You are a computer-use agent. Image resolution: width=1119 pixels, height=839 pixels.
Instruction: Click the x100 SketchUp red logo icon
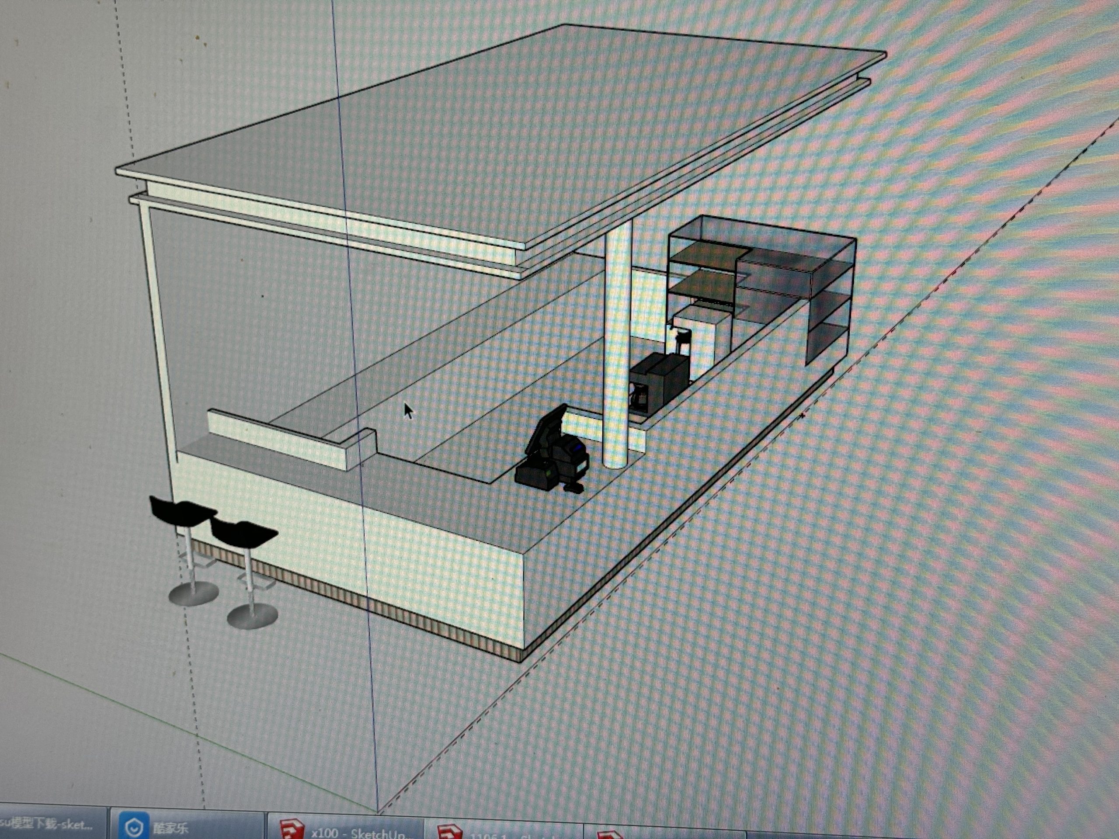pos(292,831)
